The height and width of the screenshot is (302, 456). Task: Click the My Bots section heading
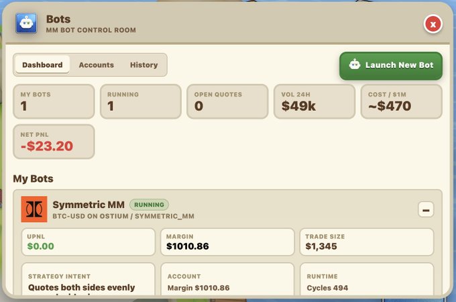click(33, 179)
